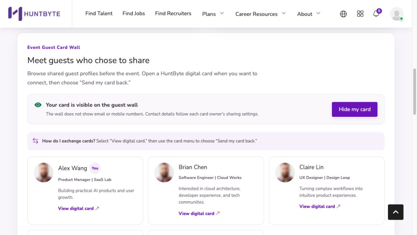
Task: Open the Plans menu
Action: [209, 14]
